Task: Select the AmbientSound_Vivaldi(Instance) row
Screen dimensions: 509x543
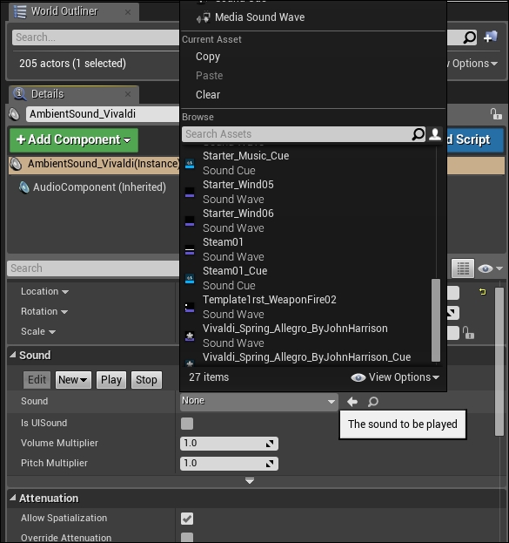Action: tap(94, 165)
